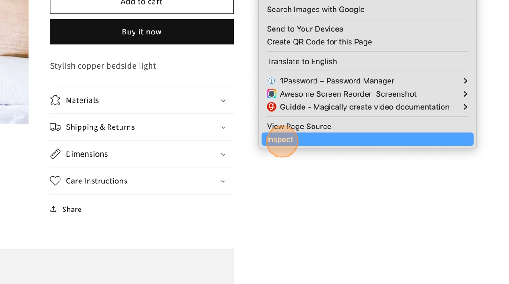Click the Shipping & Returns title
509x284 pixels.
[100, 127]
